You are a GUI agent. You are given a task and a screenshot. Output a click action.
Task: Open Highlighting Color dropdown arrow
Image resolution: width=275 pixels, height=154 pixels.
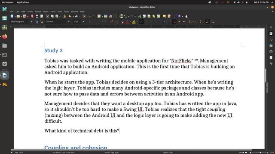(x=137, y=22)
